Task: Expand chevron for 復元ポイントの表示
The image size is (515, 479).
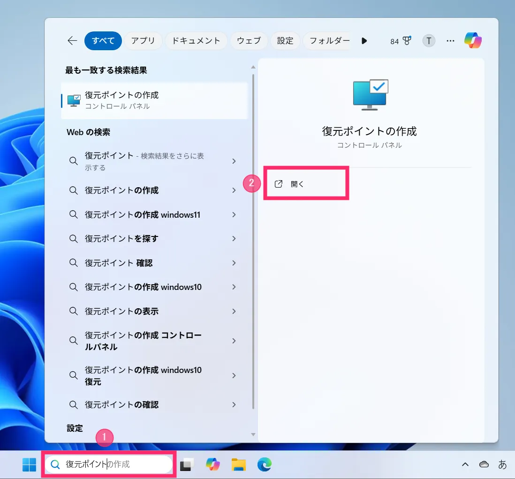Action: [x=234, y=311]
